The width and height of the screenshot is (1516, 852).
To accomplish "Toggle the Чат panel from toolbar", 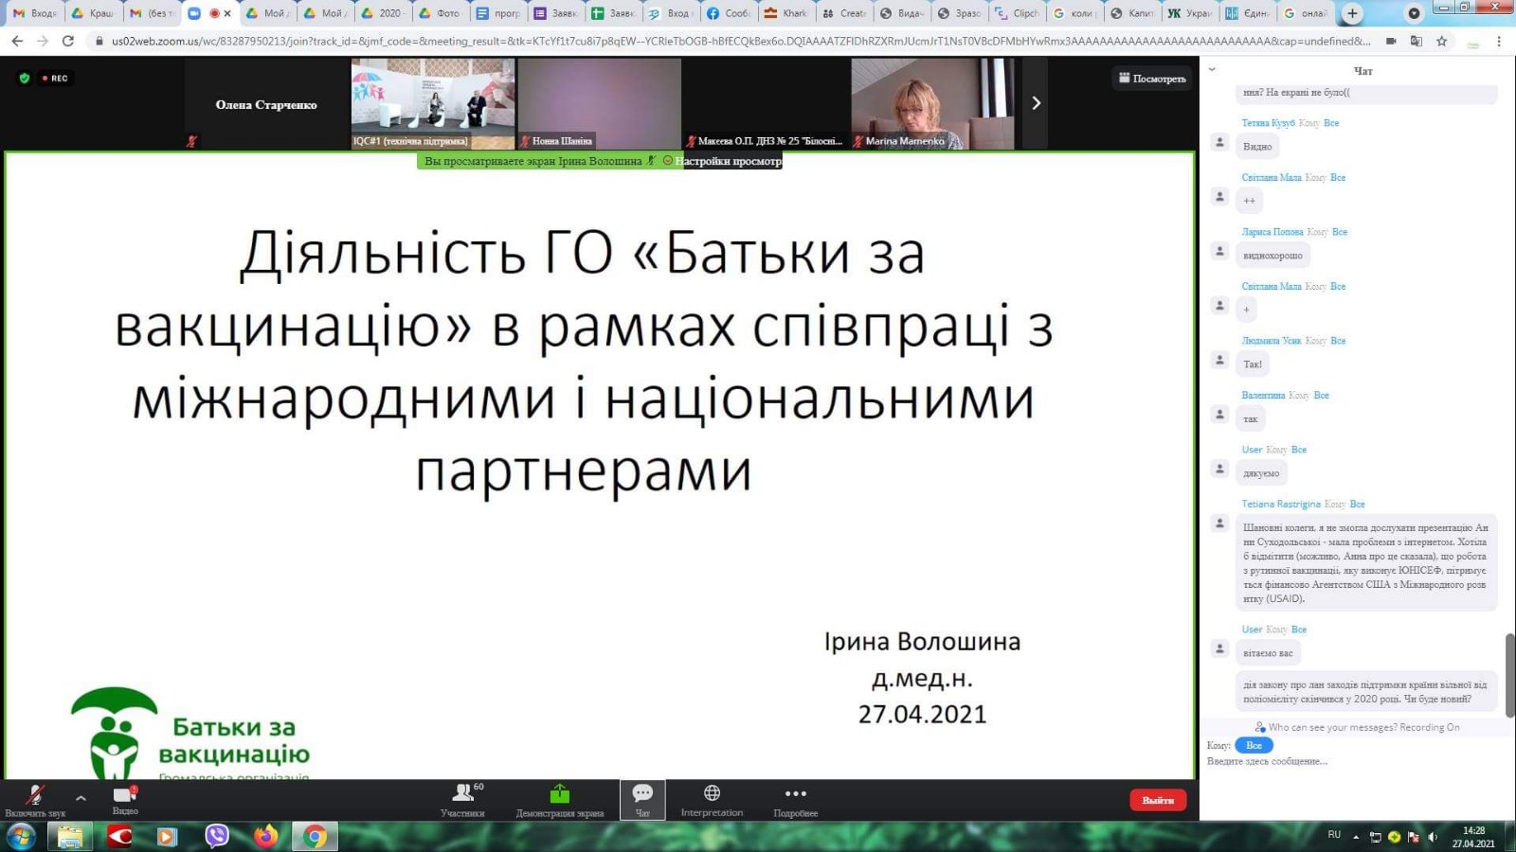I will point(642,798).
